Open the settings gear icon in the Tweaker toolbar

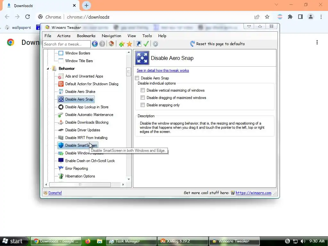click(155, 44)
